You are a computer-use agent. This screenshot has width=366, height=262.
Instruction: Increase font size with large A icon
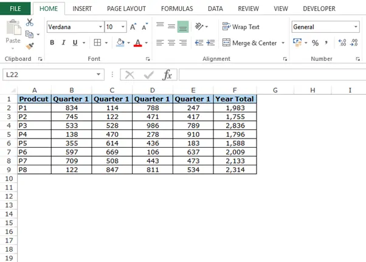[133, 27]
